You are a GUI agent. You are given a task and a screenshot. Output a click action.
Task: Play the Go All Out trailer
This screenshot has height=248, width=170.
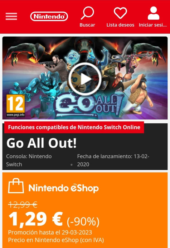tap(85, 79)
